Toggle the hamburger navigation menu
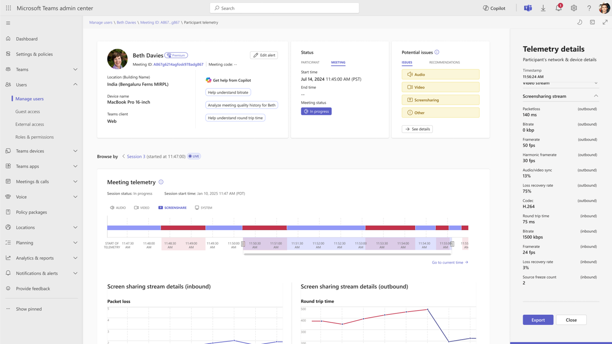Image resolution: width=612 pixels, height=344 pixels. (8, 23)
